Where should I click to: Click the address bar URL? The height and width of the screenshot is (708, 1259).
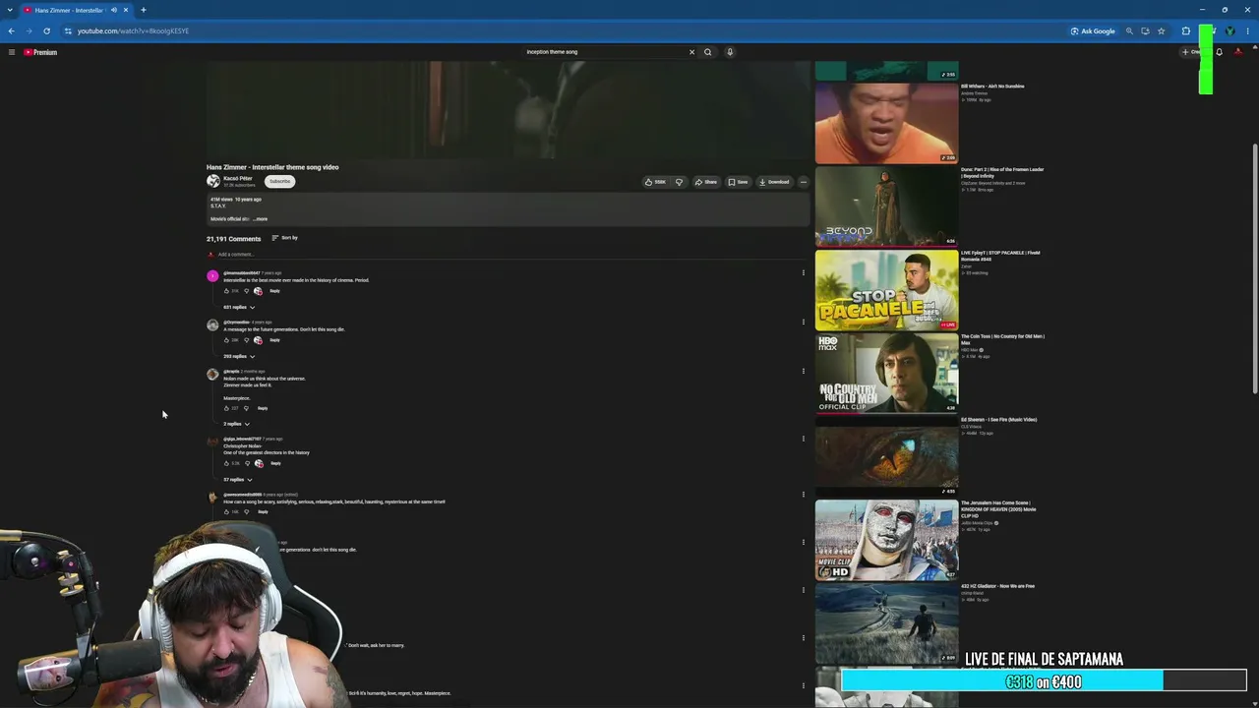pos(133,30)
